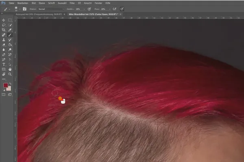Open the Ansicht menu
The width and height of the screenshot is (244, 162).
click(x=88, y=3)
